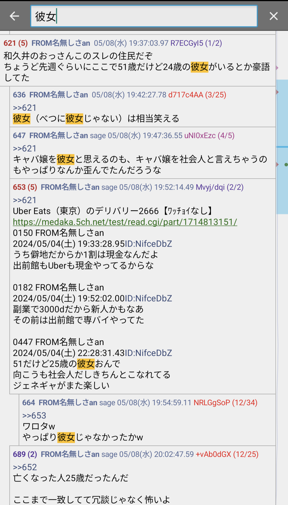
Task: Tap post number 647 header
Action: pyautogui.click(x=19, y=136)
